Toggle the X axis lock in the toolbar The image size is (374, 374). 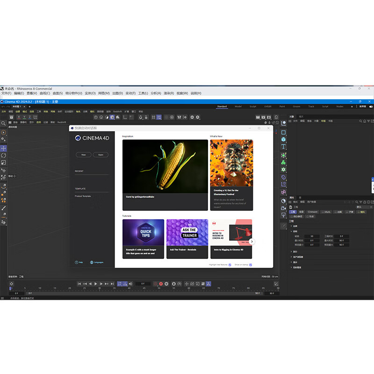pyautogui.click(x=19, y=117)
